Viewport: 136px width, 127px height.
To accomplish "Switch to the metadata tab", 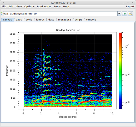I will (x=64, y=20).
